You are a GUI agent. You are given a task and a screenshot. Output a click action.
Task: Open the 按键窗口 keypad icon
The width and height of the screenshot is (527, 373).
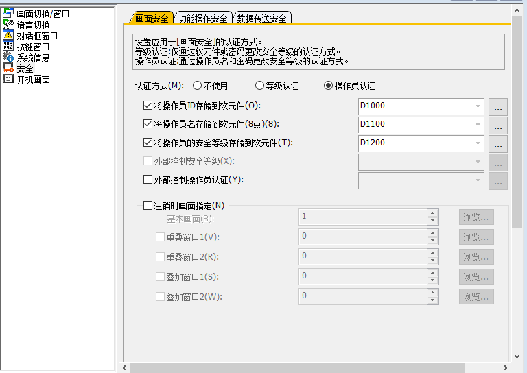pos(8,46)
